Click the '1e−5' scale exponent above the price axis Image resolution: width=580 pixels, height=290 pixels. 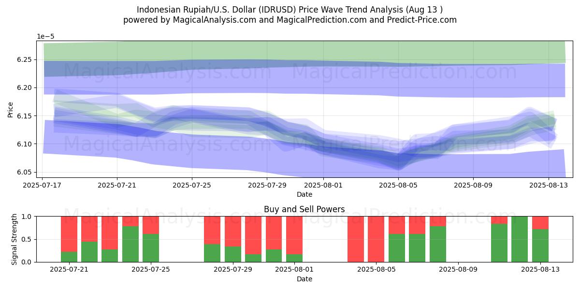coord(45,36)
